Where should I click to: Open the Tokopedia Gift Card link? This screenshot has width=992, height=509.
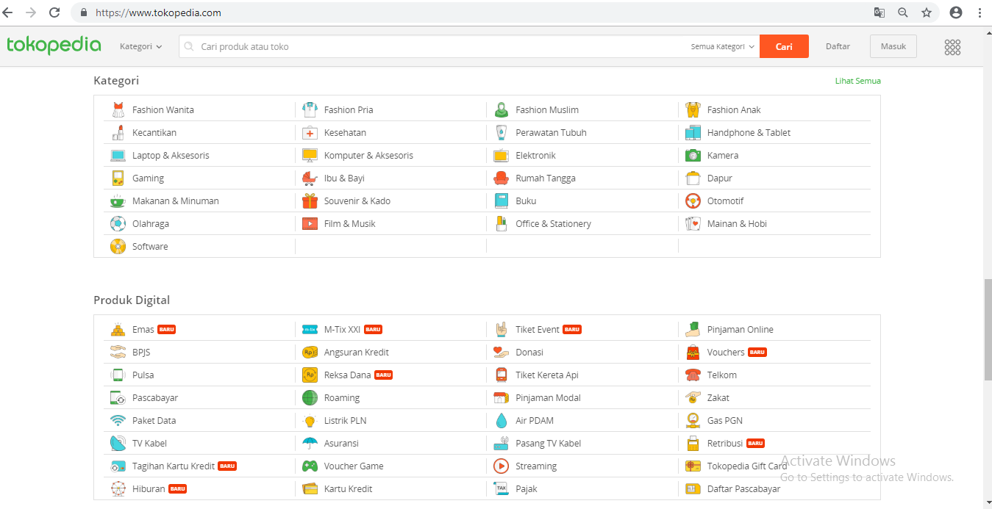pyautogui.click(x=747, y=466)
